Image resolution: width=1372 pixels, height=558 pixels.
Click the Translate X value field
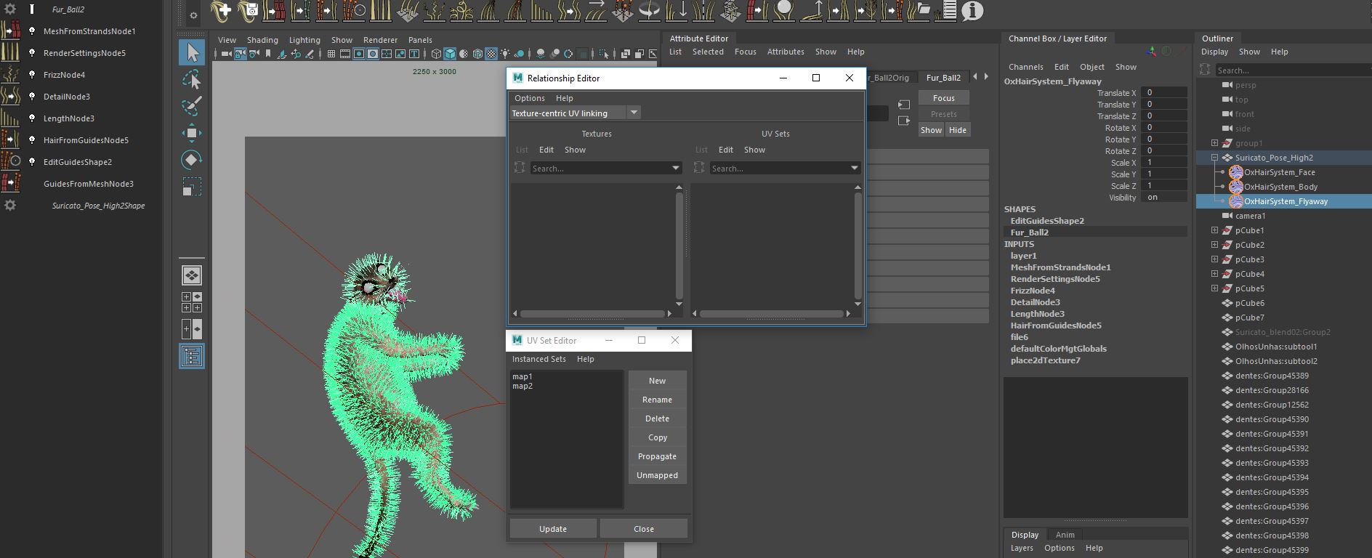1165,93
